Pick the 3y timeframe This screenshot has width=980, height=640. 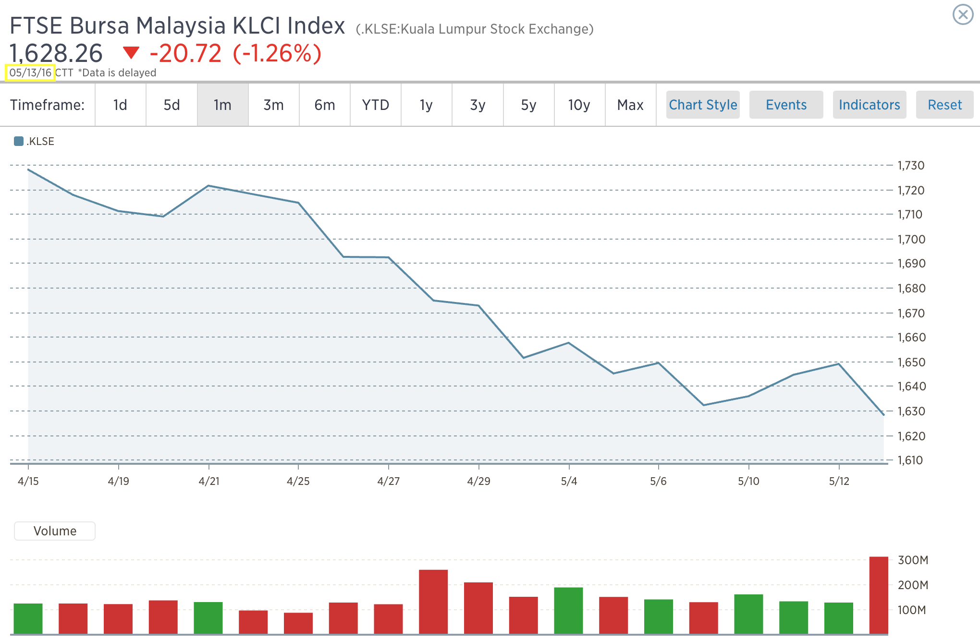(478, 105)
